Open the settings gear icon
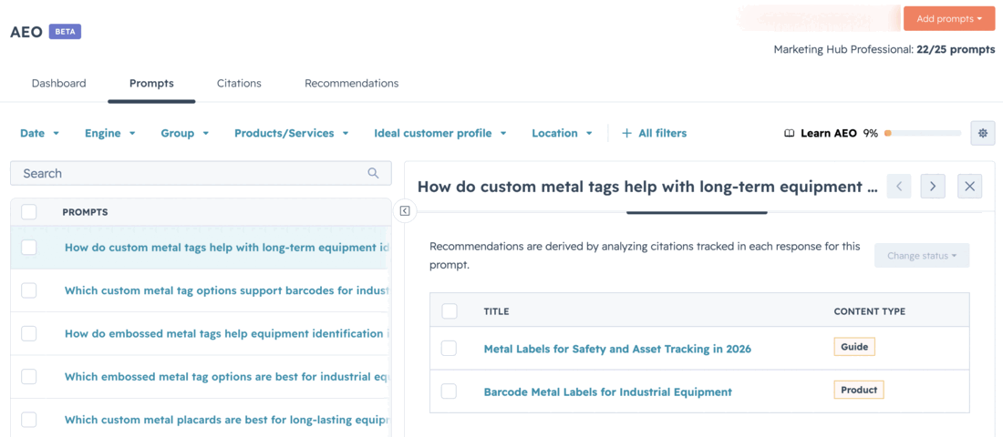The height and width of the screenshot is (437, 1003). (x=983, y=134)
